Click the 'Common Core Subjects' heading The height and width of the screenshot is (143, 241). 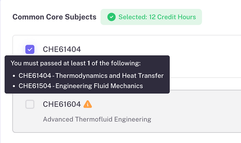(54, 17)
